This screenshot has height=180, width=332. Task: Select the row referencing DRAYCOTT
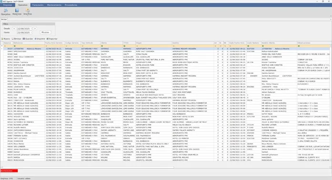[x=166, y=78]
